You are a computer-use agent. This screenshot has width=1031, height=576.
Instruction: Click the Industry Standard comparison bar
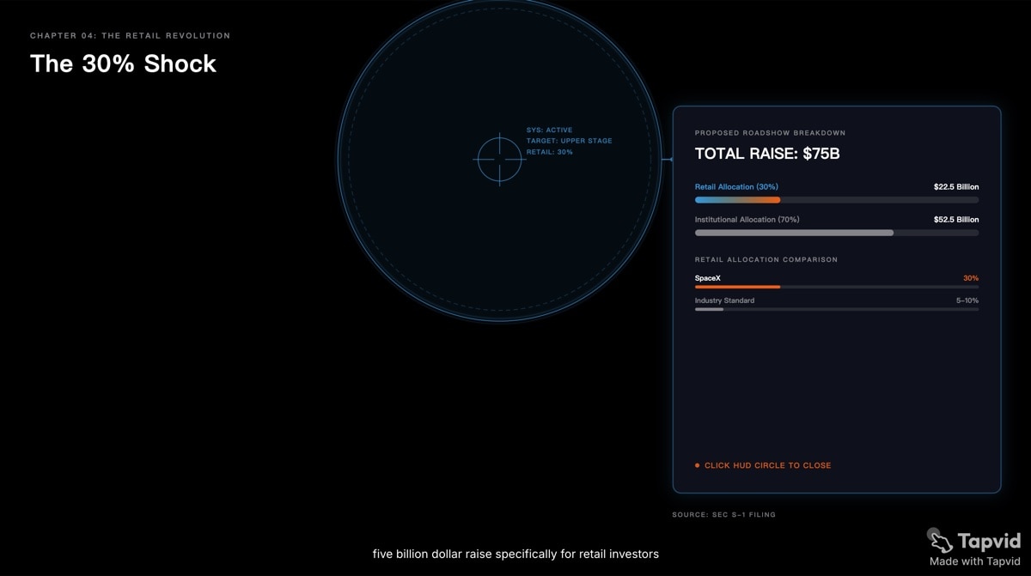[x=837, y=309]
